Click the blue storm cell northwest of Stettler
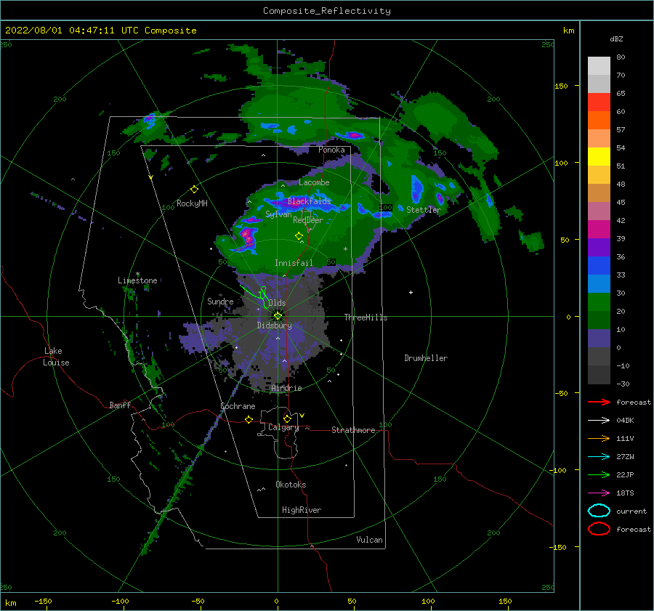This screenshot has width=654, height=611. pos(416,188)
